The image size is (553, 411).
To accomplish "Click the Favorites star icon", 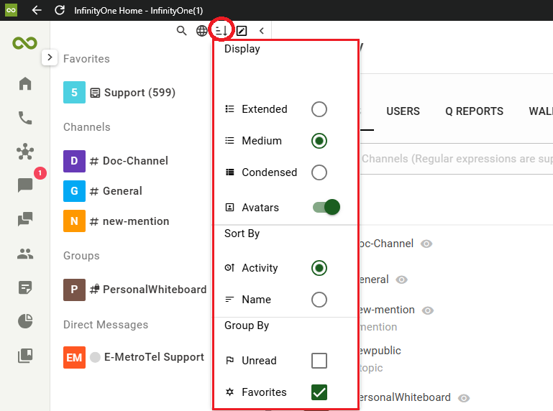I will [x=229, y=392].
